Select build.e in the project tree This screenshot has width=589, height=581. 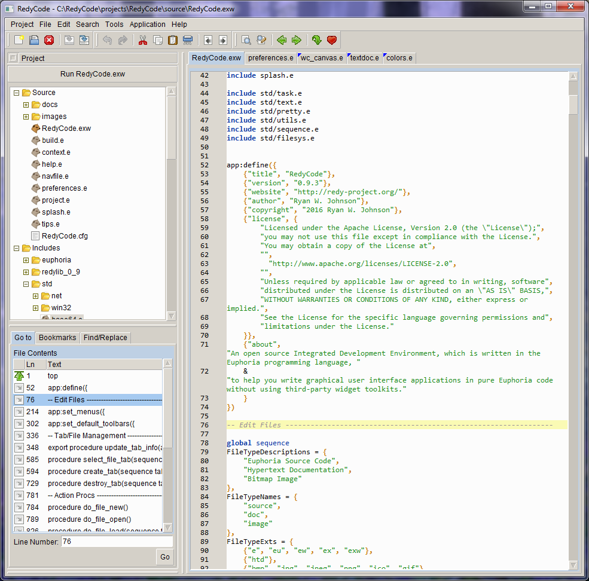point(53,140)
